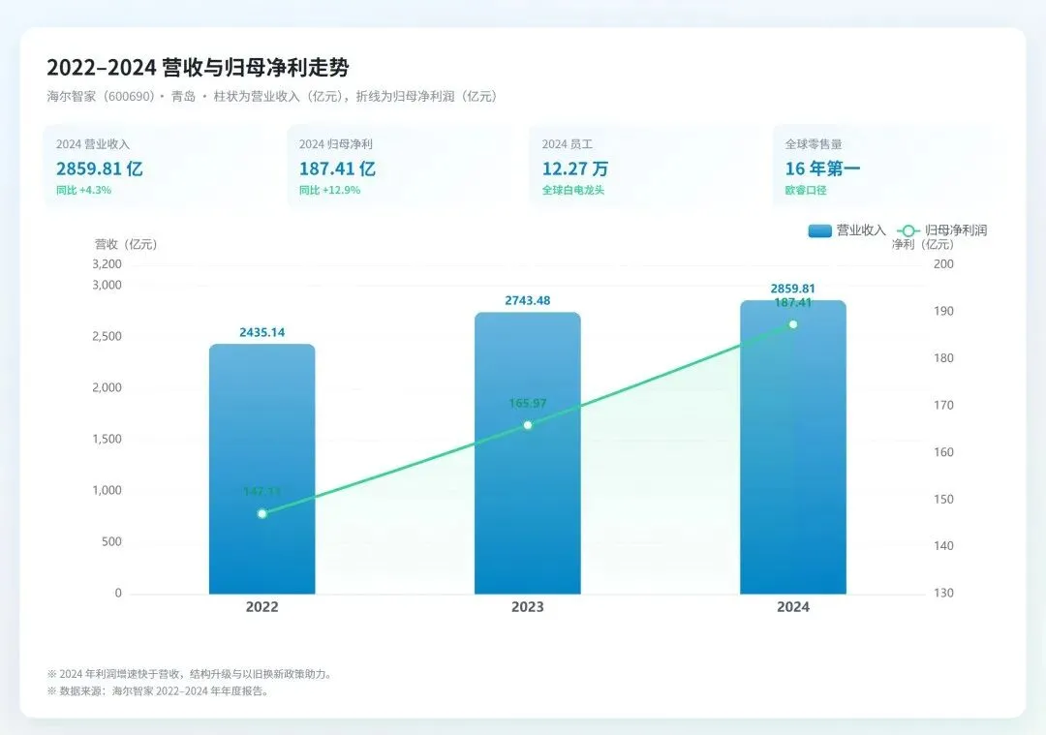Screen dimensions: 1046x735
Task: Click the value 2859.81 亿
Action: 100,168
